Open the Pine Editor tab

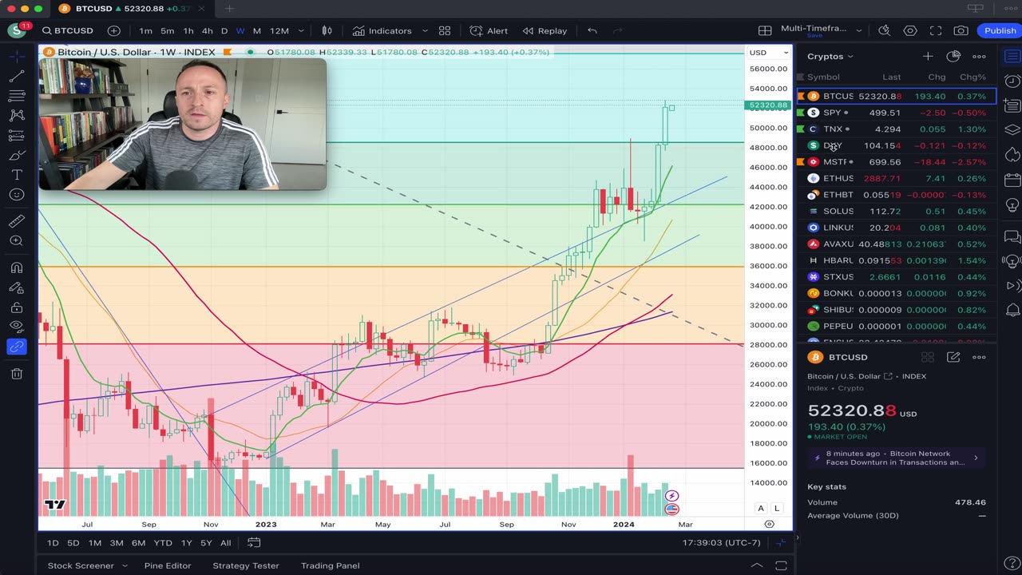168,565
